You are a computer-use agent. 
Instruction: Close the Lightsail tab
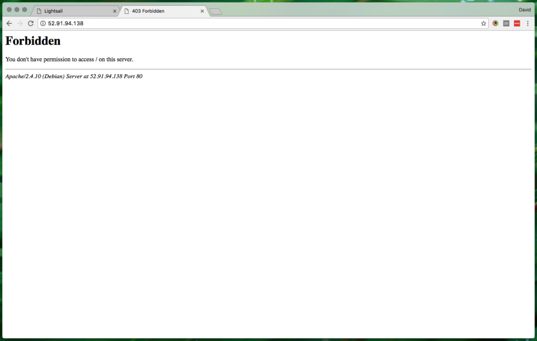click(x=115, y=11)
